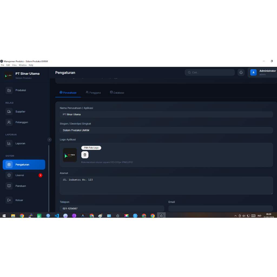
Task: Open the View menu
Action: pyautogui.click(x=14, y=65)
